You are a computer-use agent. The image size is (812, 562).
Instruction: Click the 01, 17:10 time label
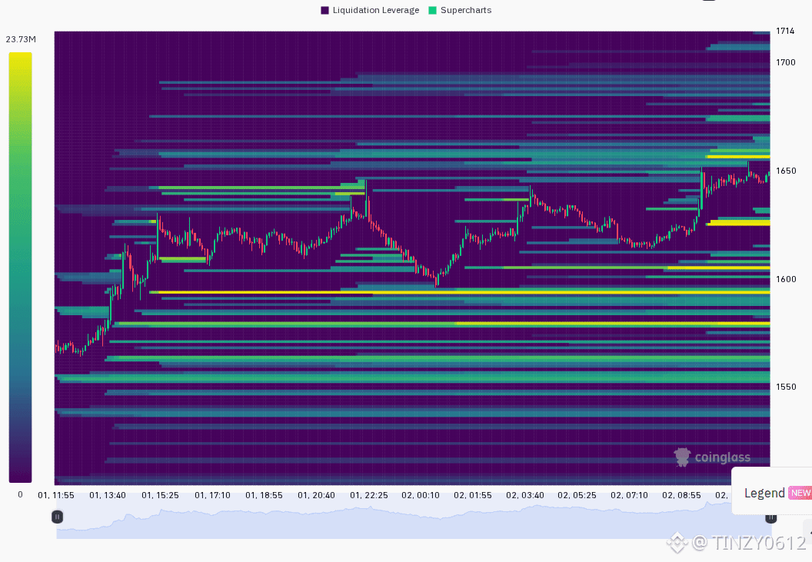212,495
